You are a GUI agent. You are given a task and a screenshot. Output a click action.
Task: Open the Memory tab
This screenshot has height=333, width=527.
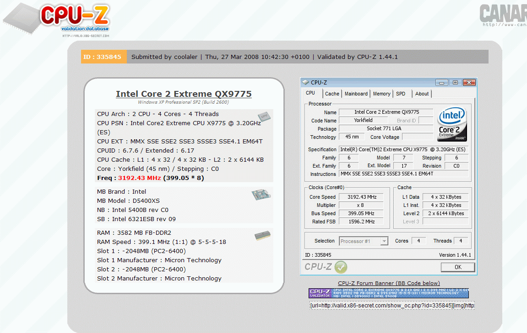(381, 94)
